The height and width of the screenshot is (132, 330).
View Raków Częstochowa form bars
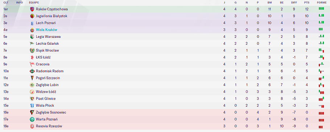pos(321,9)
